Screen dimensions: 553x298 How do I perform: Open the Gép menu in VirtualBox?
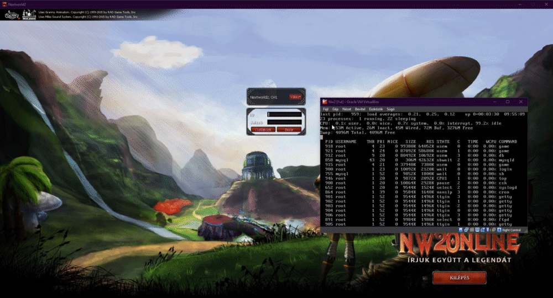(335, 109)
